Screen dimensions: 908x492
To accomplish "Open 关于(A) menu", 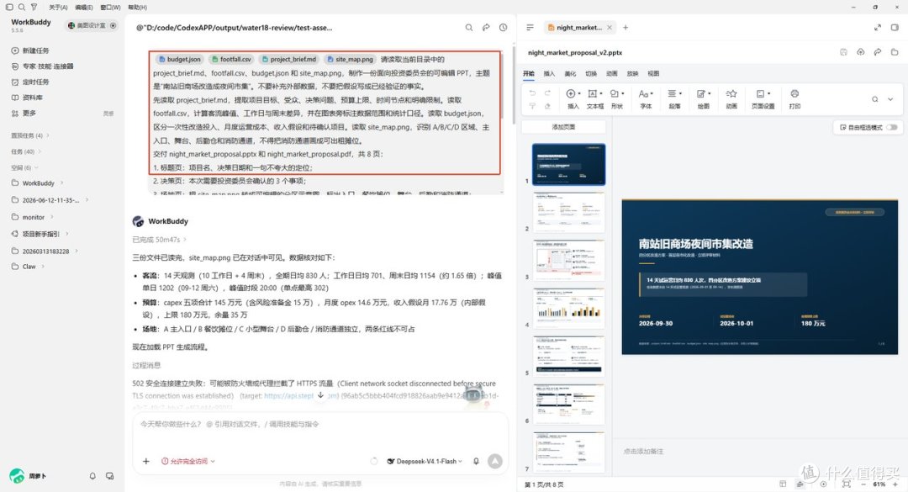I will click(58, 7).
